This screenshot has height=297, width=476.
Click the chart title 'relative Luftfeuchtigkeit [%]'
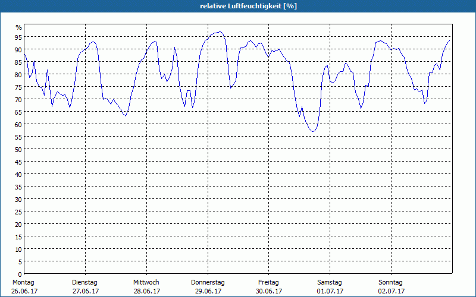point(248,6)
